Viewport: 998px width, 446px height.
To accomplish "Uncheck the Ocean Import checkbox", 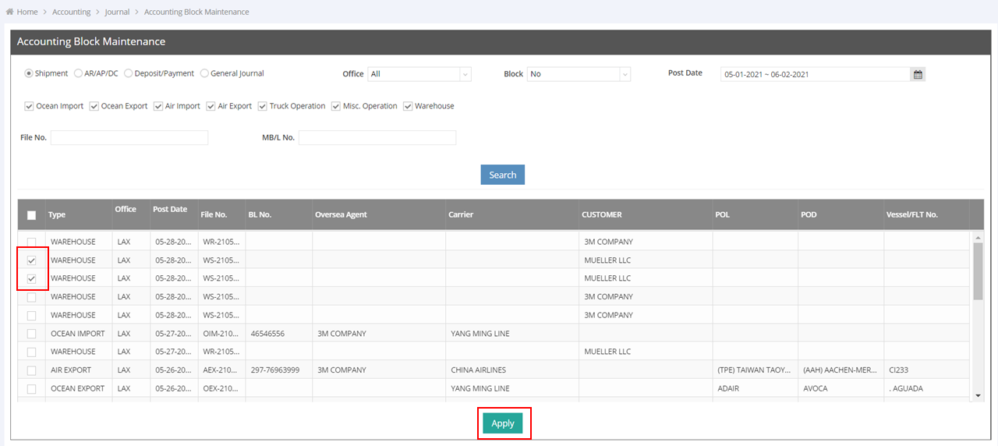I will tap(29, 106).
